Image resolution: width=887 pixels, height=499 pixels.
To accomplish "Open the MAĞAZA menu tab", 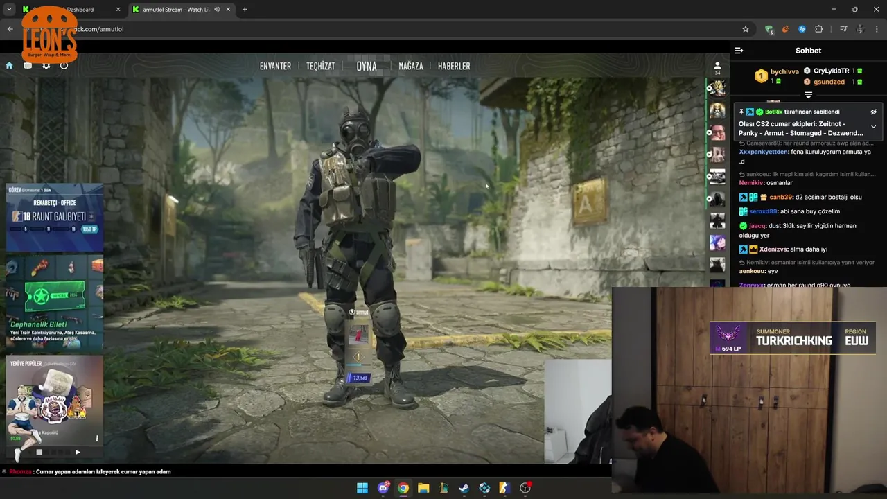I will coord(411,67).
